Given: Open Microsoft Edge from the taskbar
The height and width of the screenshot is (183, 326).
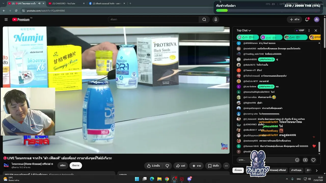Looking at the screenshot, I should 152,179.
